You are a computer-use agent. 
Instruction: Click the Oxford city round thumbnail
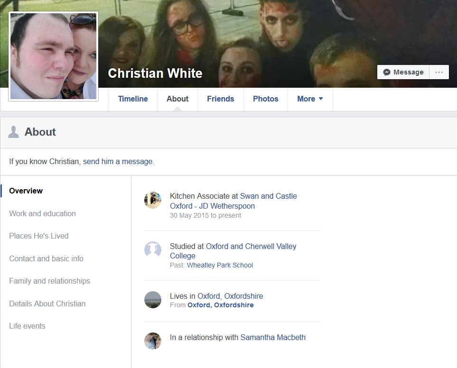coord(153,300)
